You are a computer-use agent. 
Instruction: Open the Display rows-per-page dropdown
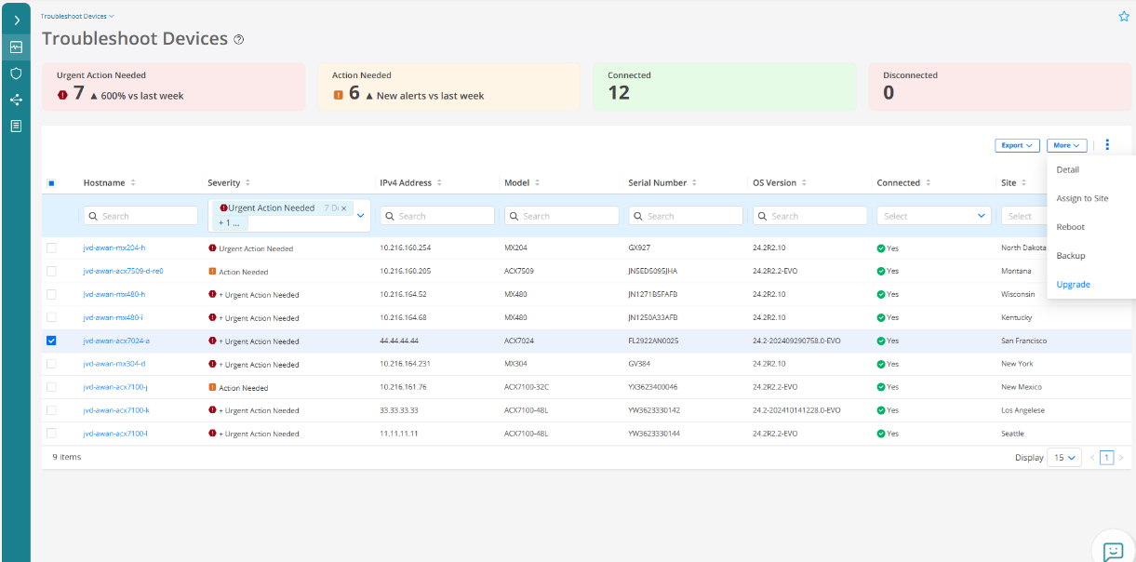1063,458
